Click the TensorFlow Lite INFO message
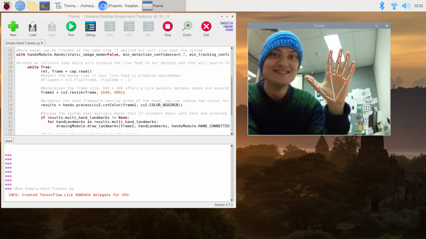The width and height of the screenshot is (426, 239). [x=69, y=195]
